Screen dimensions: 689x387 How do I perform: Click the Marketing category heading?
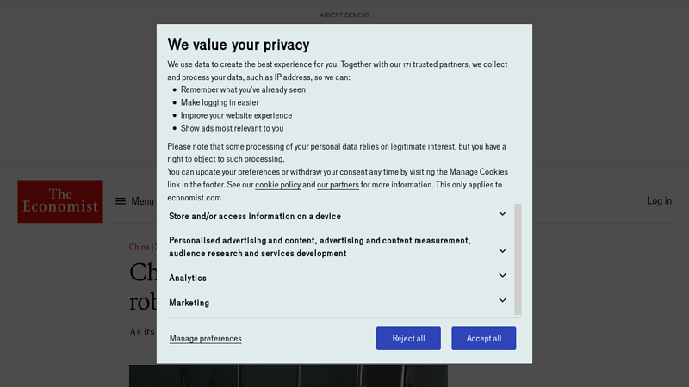pos(189,303)
